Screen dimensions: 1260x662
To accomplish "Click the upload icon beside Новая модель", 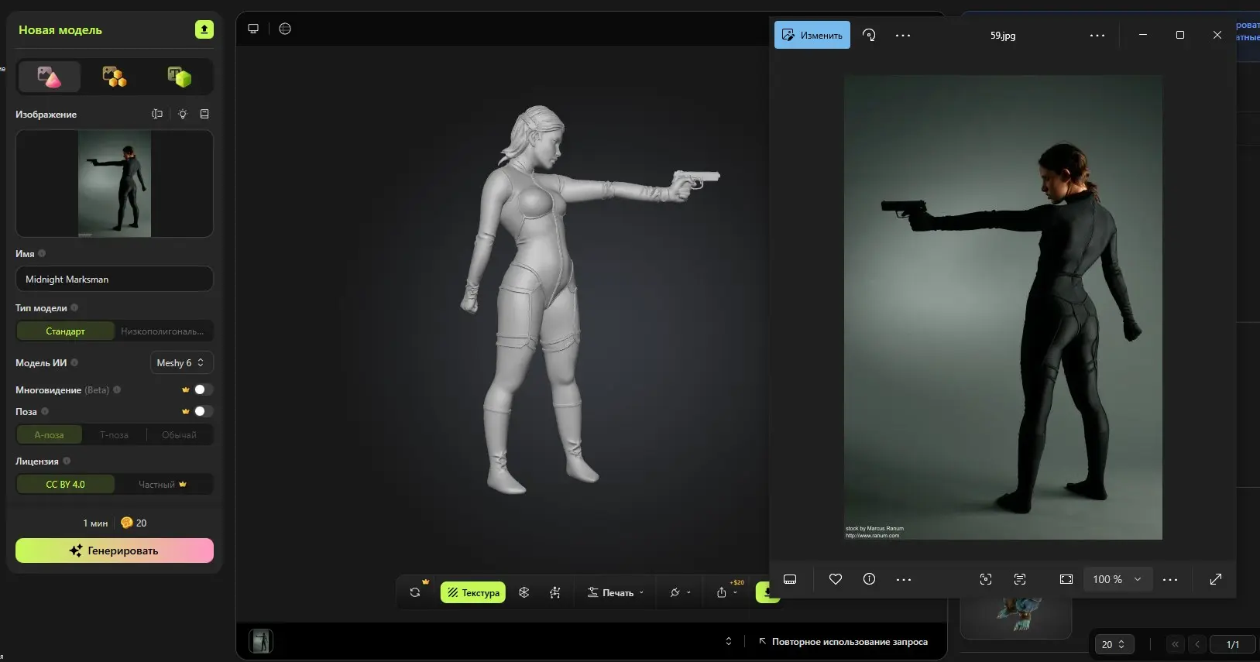I will [x=204, y=29].
